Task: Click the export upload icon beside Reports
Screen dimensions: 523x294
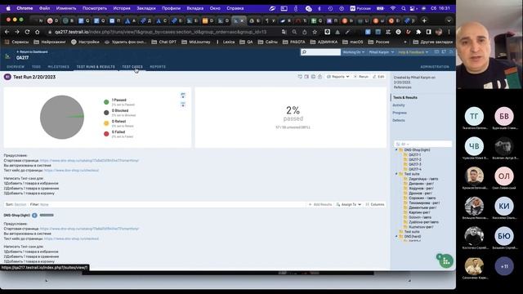Action: coord(320,77)
